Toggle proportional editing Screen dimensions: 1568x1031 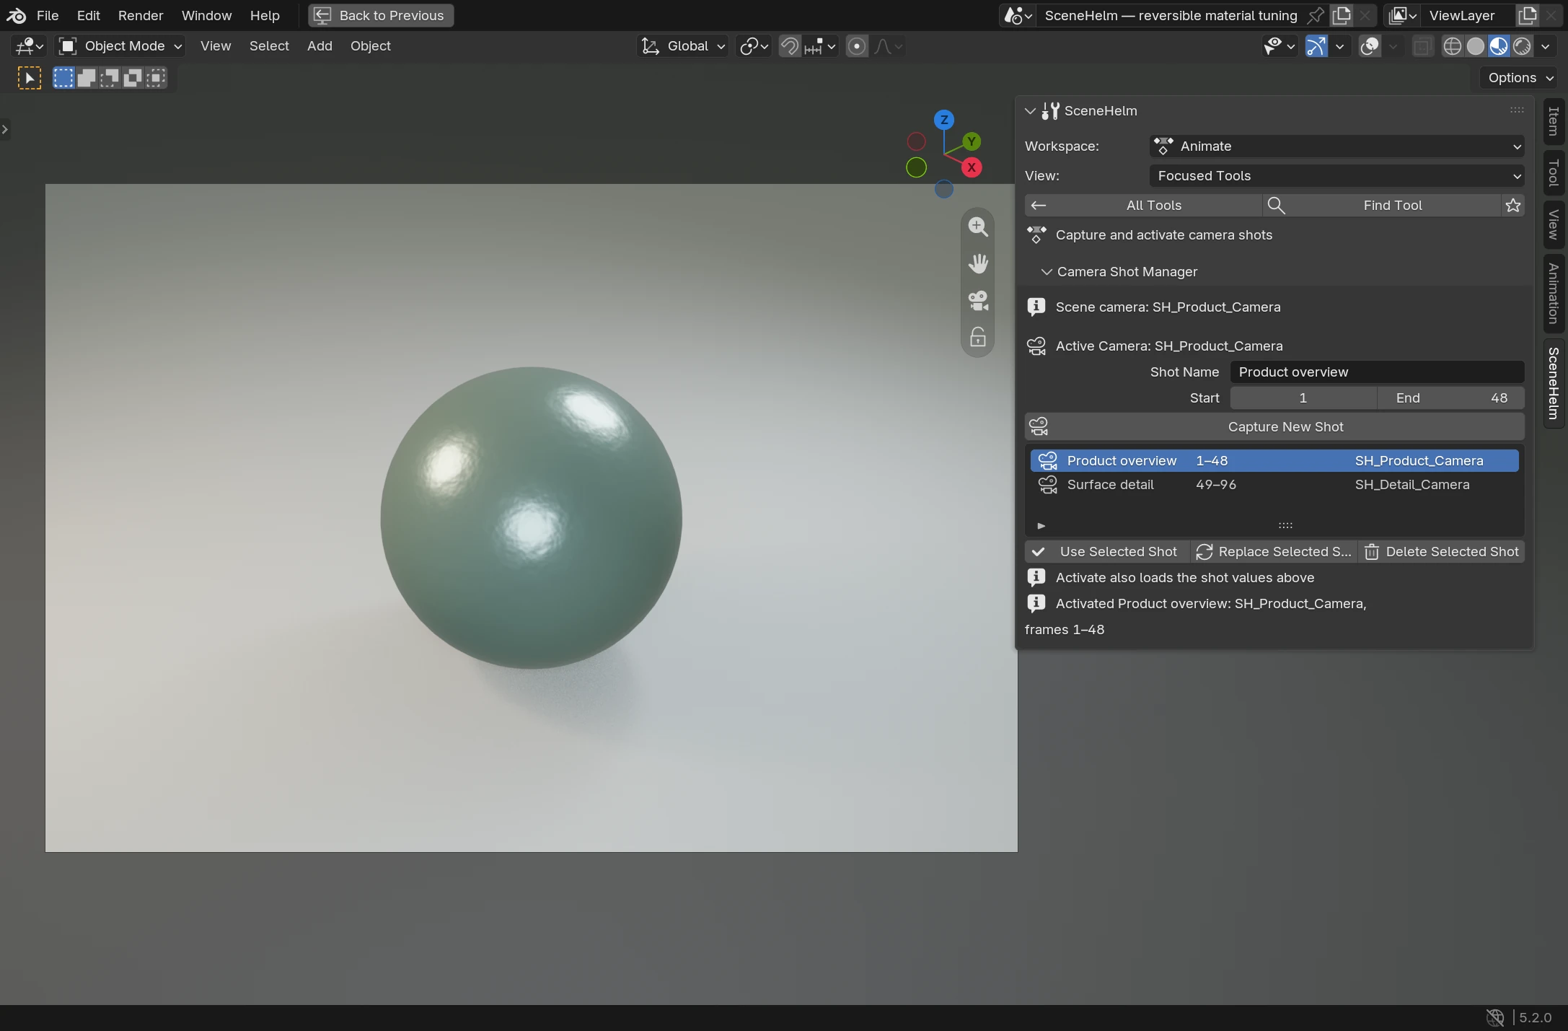click(x=857, y=46)
